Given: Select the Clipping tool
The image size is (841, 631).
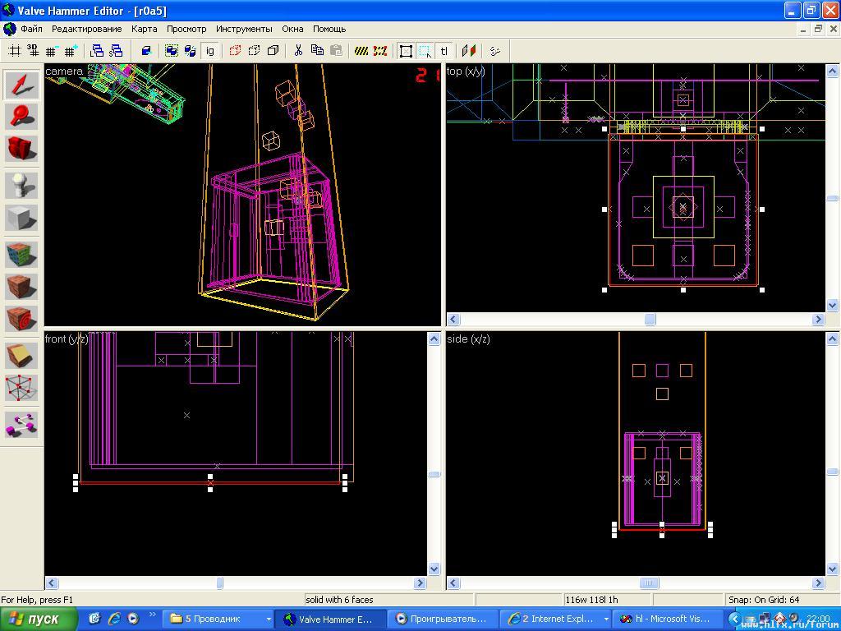Looking at the screenshot, I should 21,355.
